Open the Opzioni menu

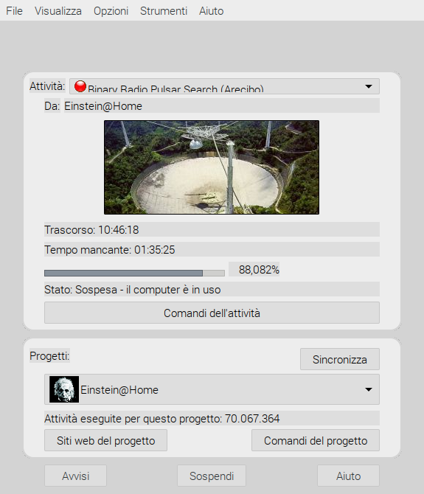[x=111, y=11]
